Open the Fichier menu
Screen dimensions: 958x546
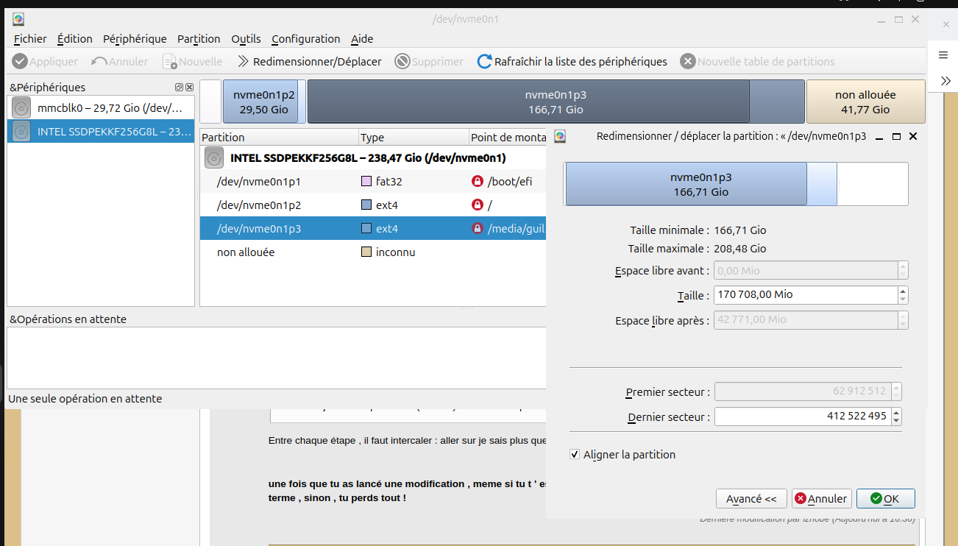(x=30, y=39)
